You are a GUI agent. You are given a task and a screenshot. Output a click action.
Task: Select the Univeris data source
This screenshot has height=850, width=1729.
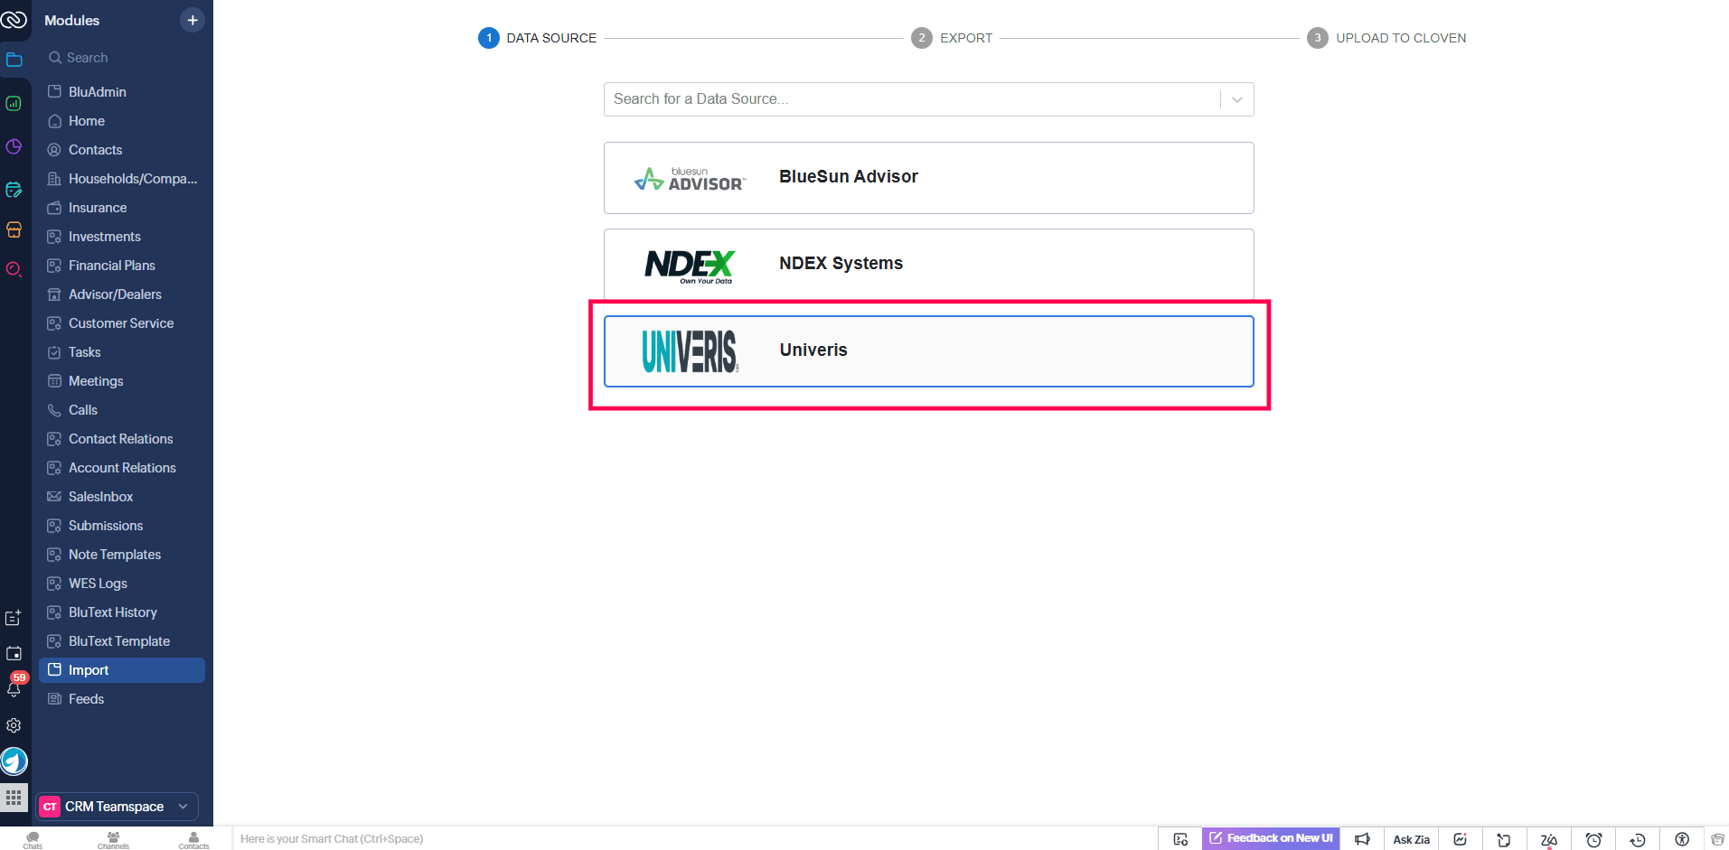(x=928, y=351)
